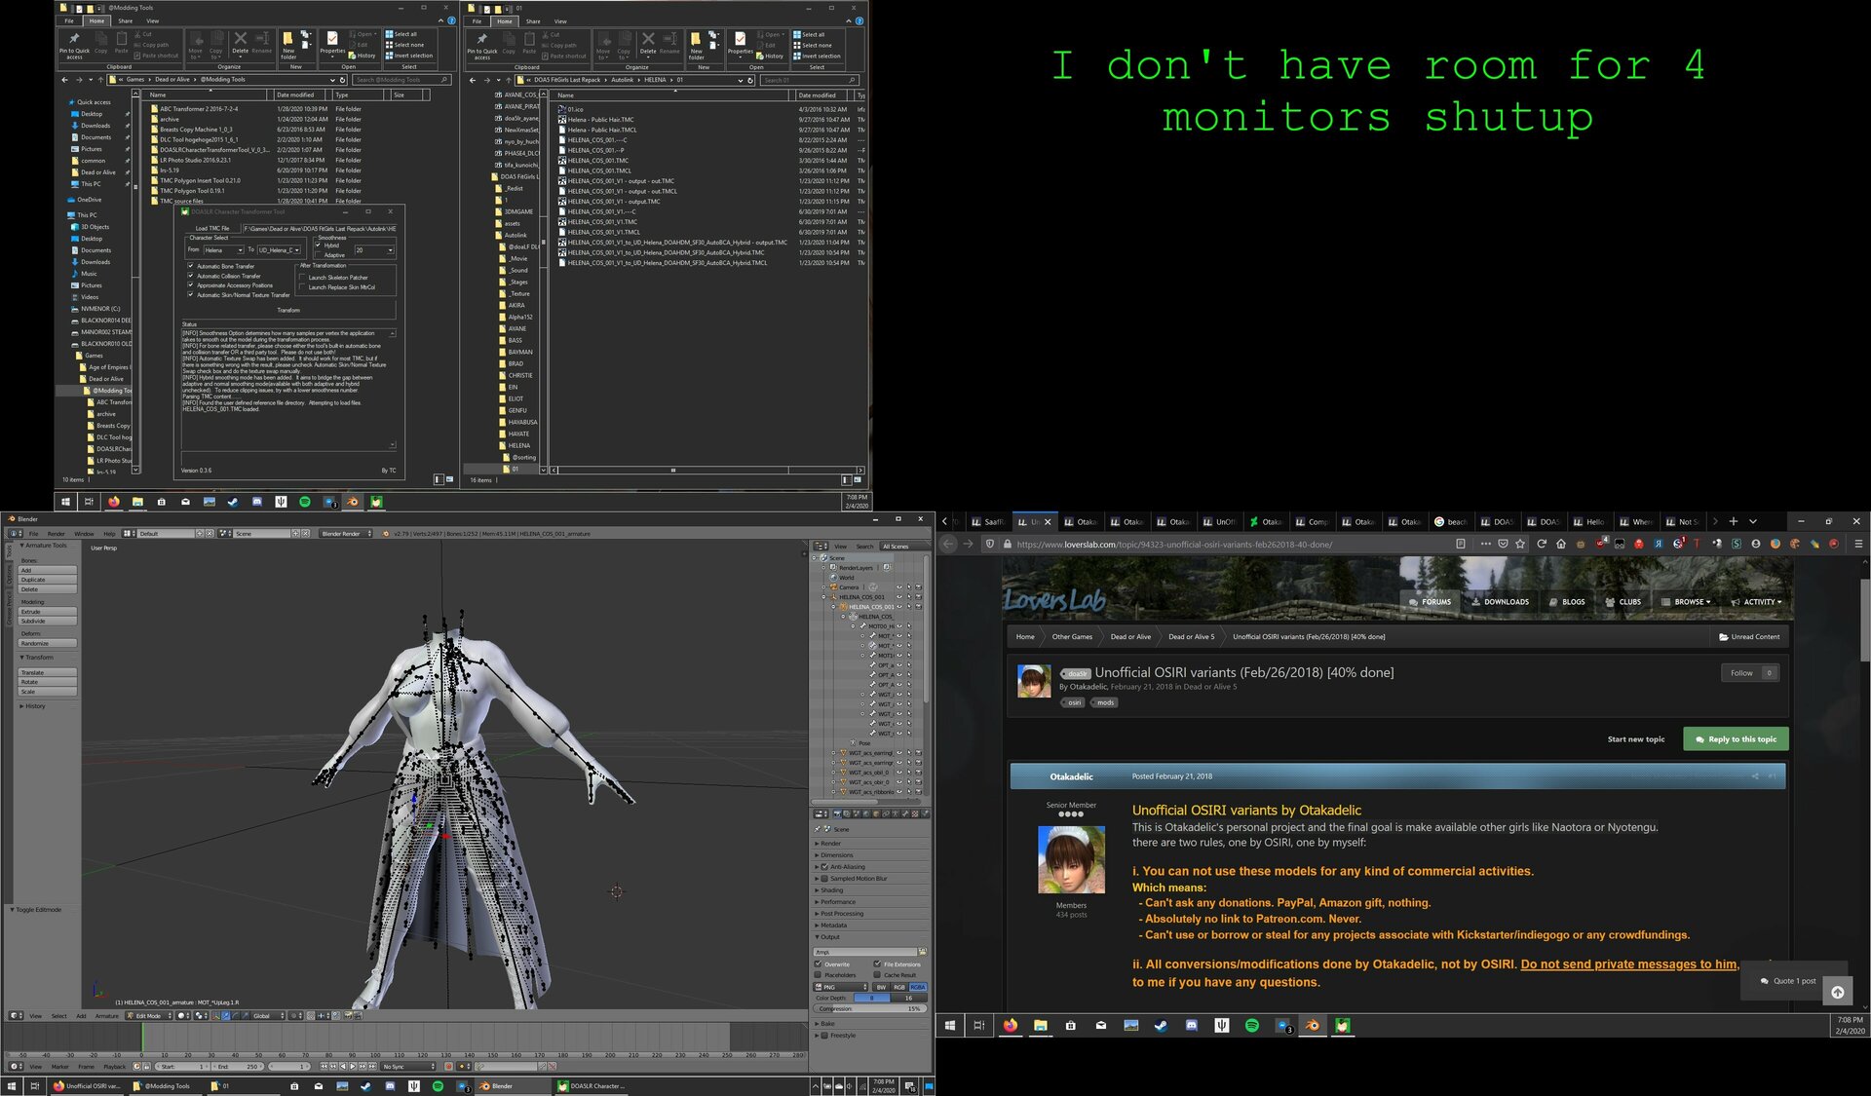Click /tmp\ output path field in Blender
This screenshot has height=1096, width=1871.
point(865,952)
